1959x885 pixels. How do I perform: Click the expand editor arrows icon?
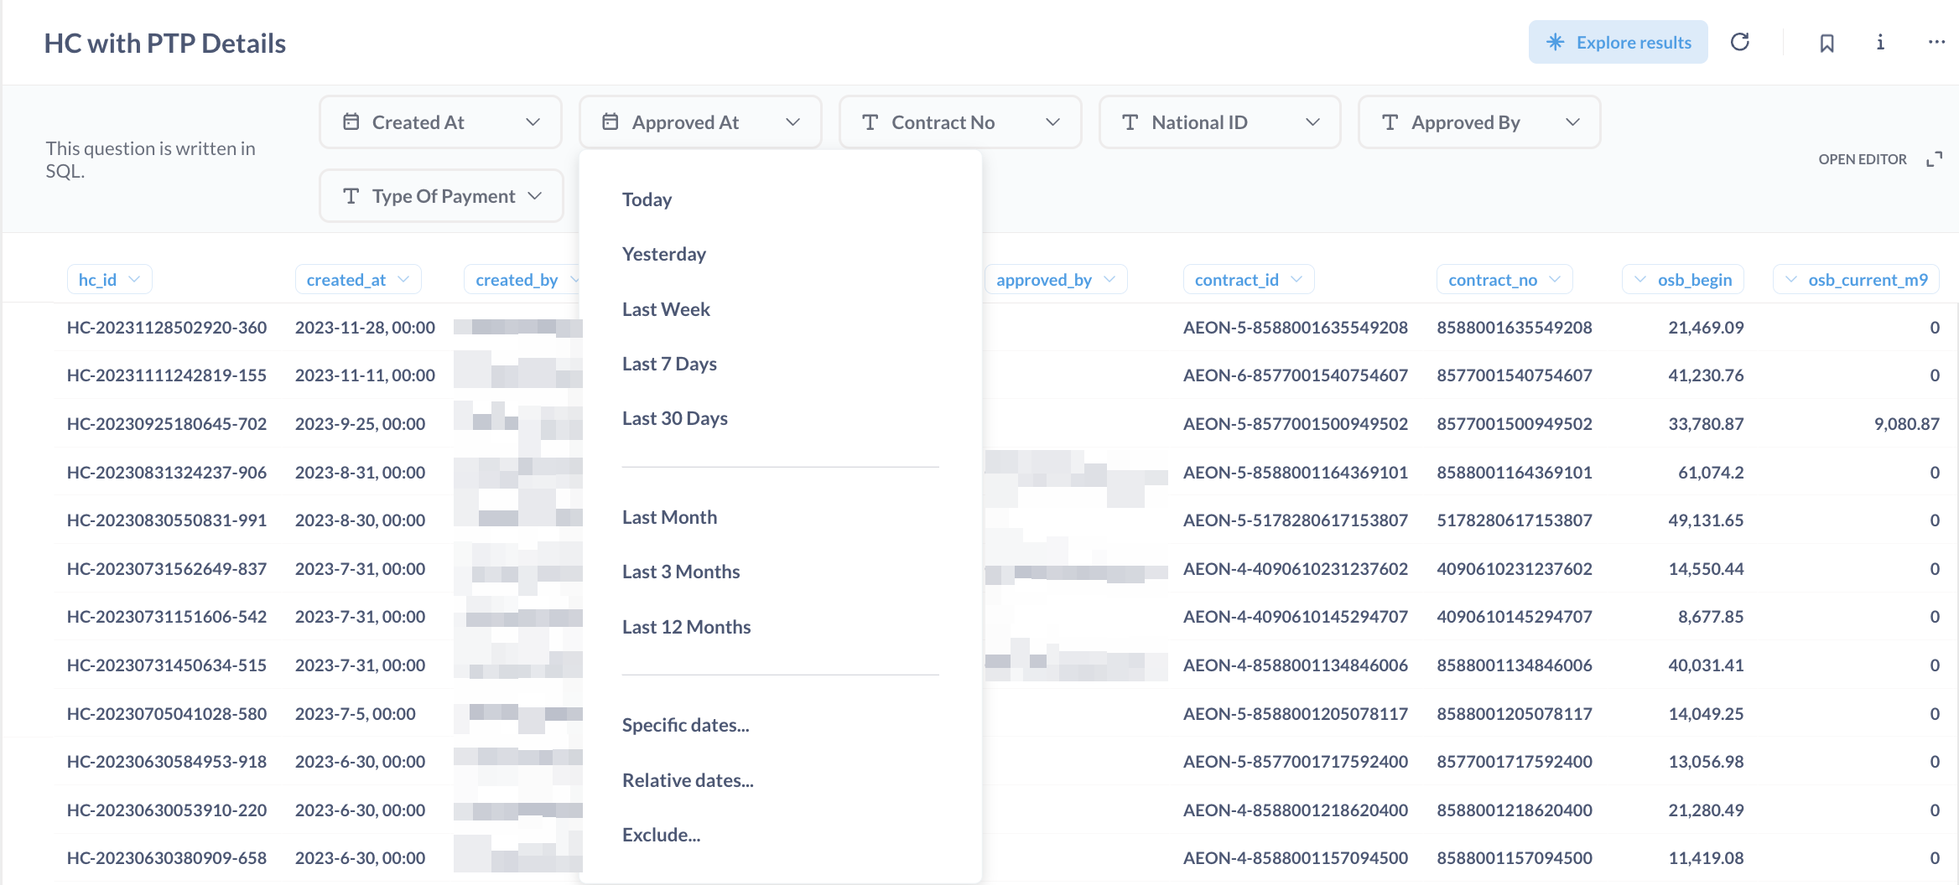pos(1934,159)
